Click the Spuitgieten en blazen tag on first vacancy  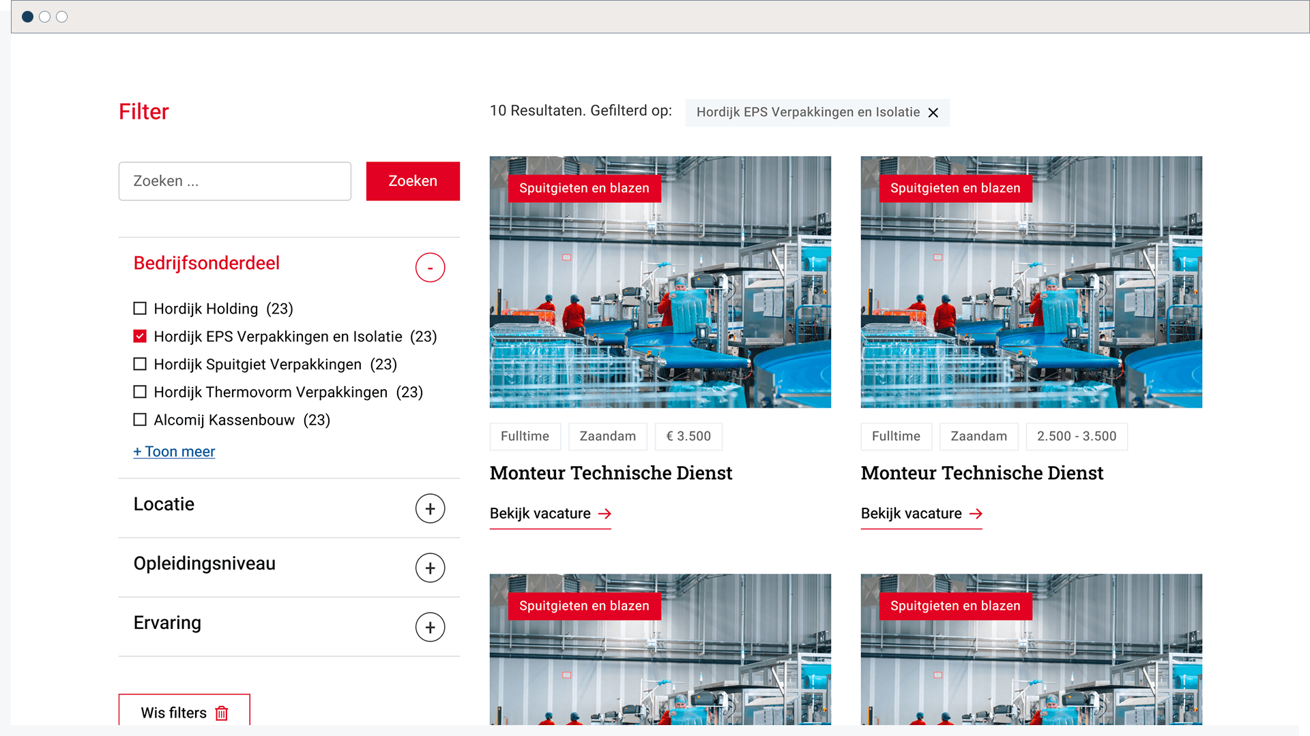tap(584, 188)
